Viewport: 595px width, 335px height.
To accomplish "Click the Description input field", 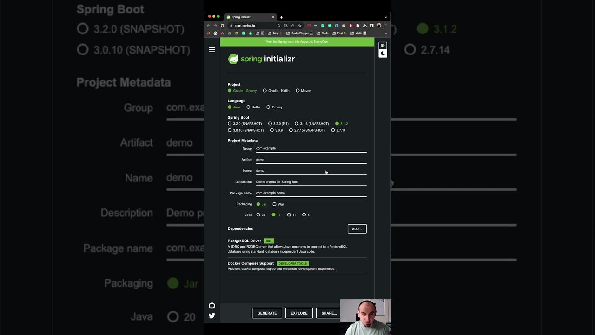I will pyautogui.click(x=311, y=182).
